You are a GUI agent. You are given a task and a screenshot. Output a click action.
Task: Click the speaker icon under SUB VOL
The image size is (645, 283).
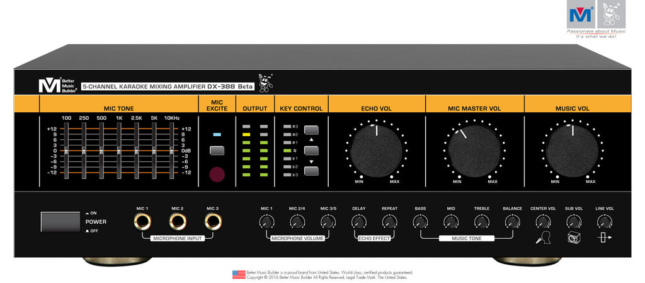[573, 238]
